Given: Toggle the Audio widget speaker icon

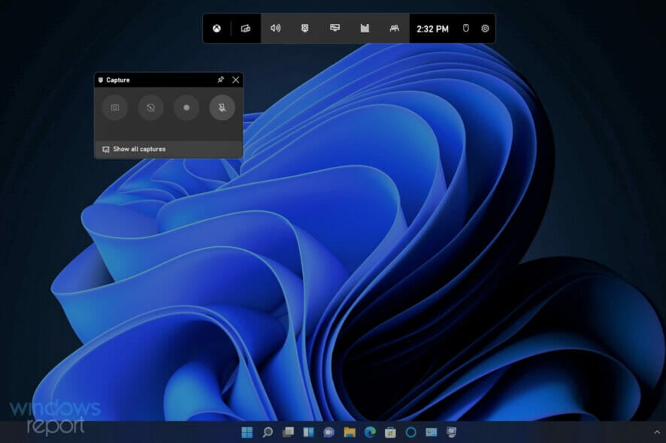Looking at the screenshot, I should pyautogui.click(x=275, y=29).
